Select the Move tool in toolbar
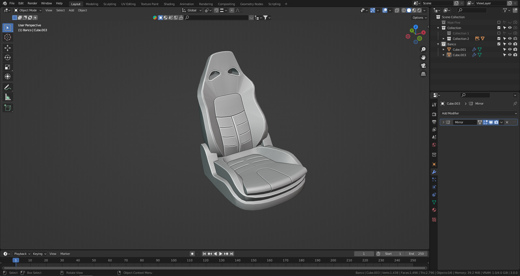This screenshot has width=520, height=276. click(x=8, y=48)
